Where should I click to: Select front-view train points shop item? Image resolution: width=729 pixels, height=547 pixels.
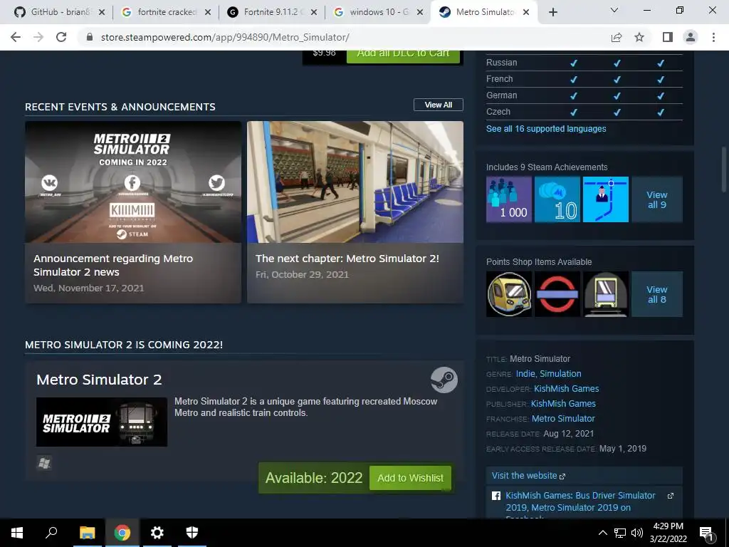point(606,294)
